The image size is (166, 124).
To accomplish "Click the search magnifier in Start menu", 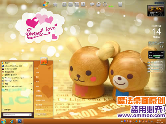I will 30,115.
